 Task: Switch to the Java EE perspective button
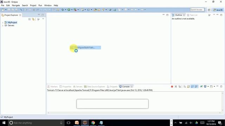(x=218, y=10)
